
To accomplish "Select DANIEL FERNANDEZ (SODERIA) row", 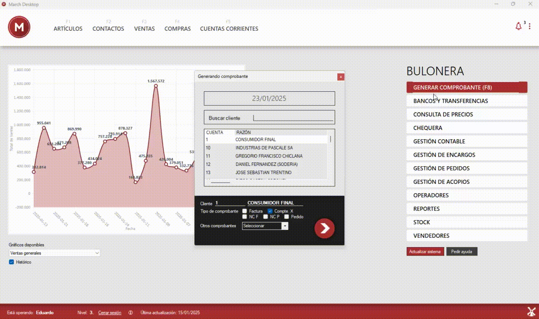I will [x=266, y=164].
